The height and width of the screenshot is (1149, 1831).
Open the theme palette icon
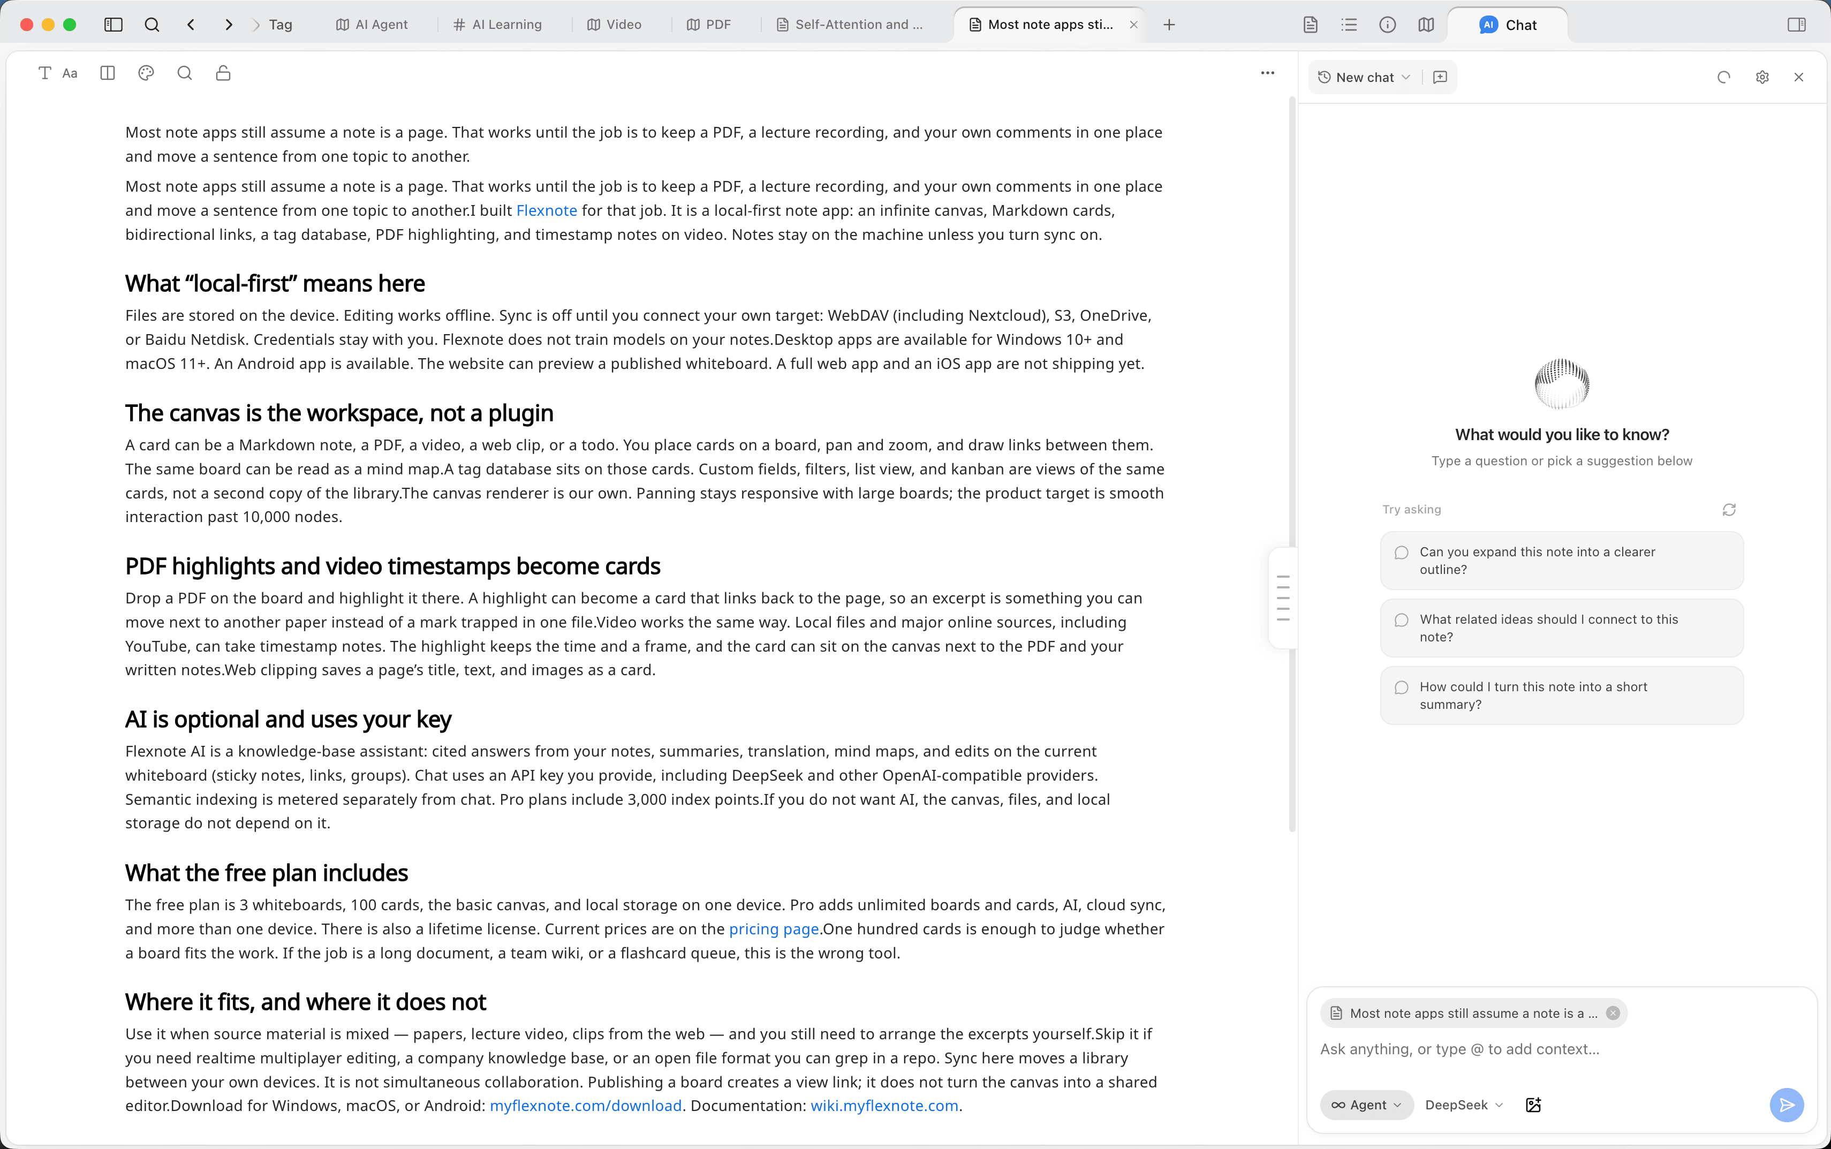click(x=146, y=73)
